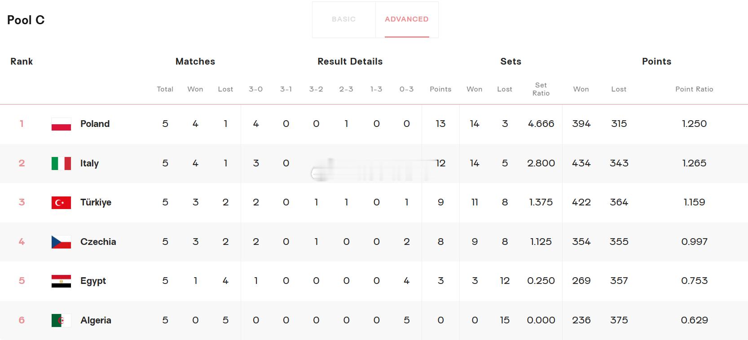Click the Türkiye flag icon
The width and height of the screenshot is (748, 340).
61,203
